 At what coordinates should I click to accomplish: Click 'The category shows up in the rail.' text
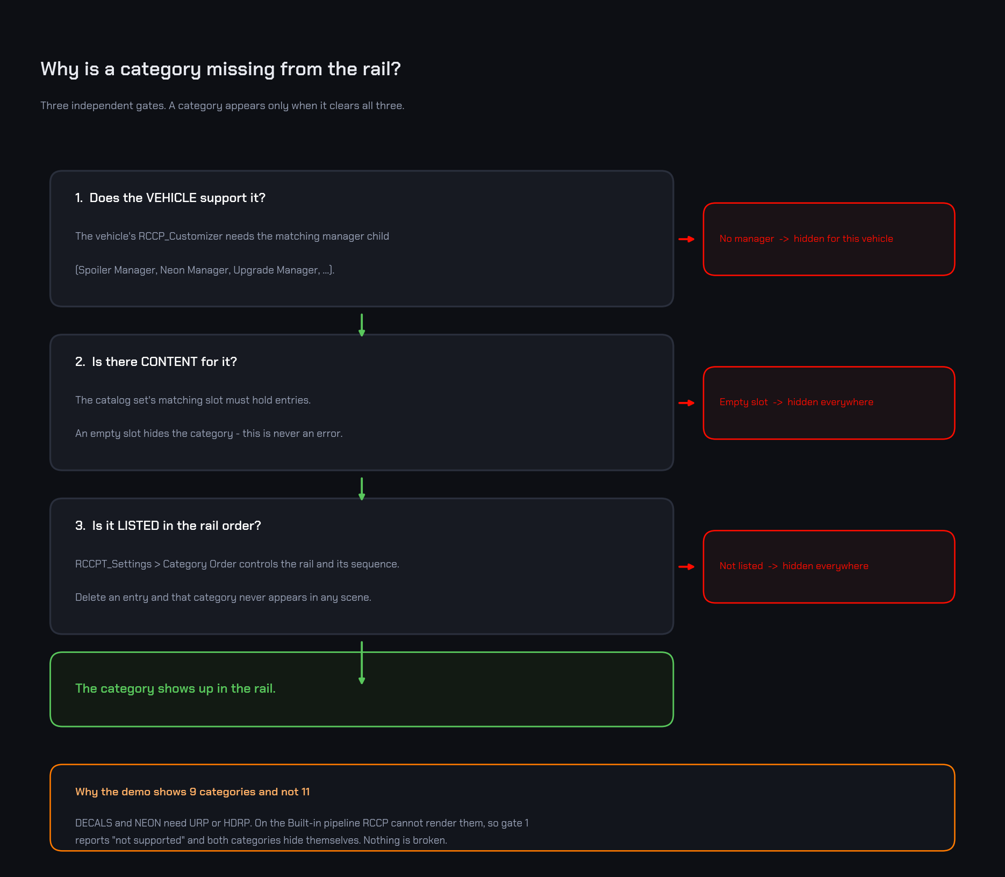click(175, 688)
